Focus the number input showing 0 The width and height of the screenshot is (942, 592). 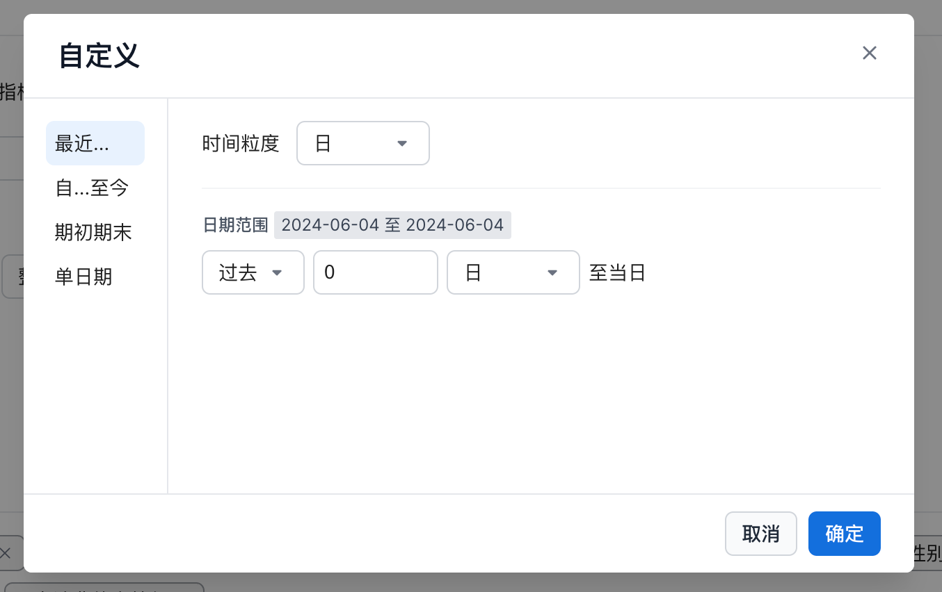point(375,272)
